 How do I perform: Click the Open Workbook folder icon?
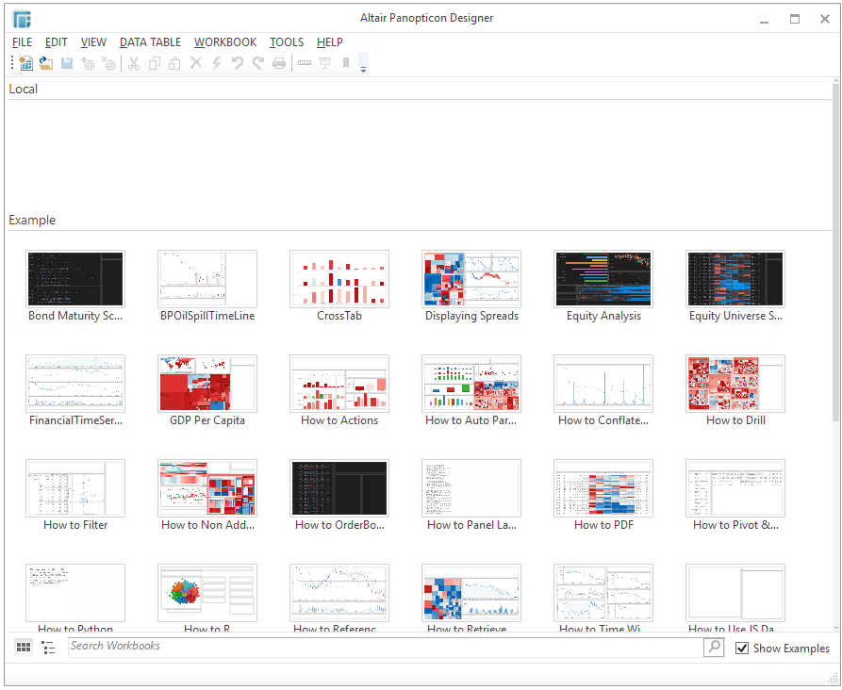pos(45,63)
